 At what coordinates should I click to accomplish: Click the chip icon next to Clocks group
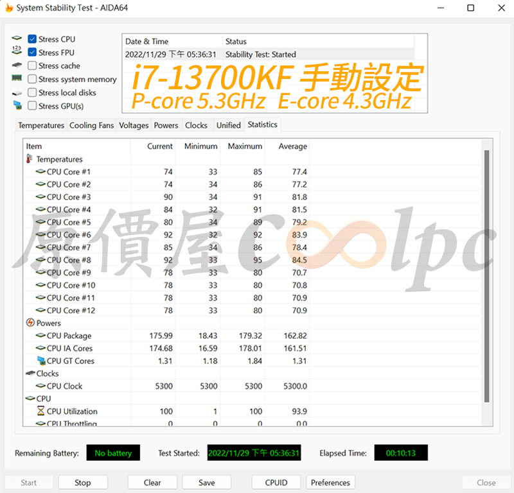(30, 373)
